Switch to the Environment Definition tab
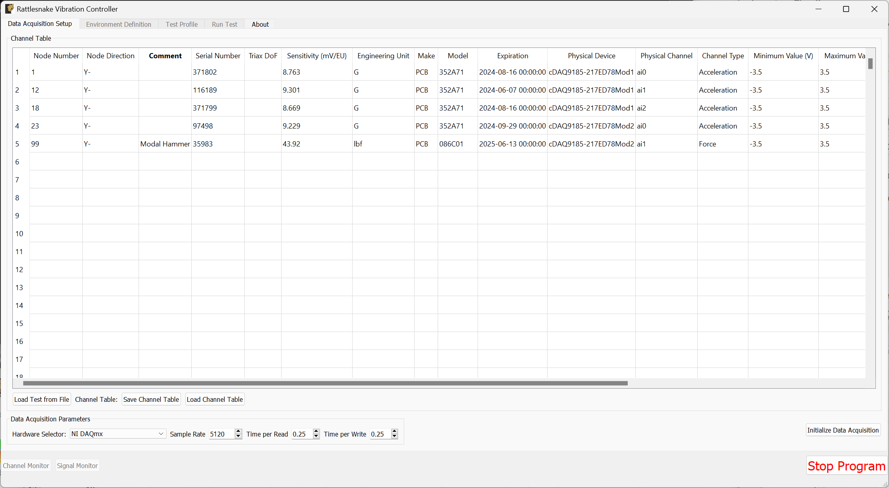Screen dimensions: 889x488 tap(118, 24)
